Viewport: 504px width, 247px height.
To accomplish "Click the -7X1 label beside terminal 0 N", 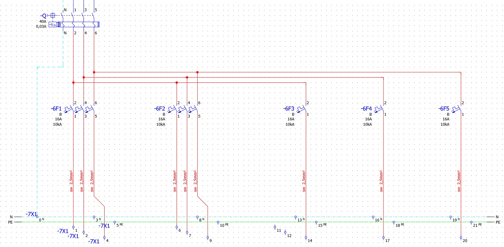I will click(31, 214).
